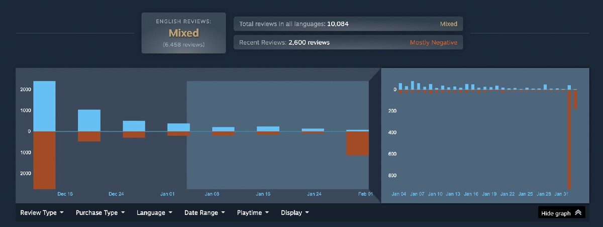This screenshot has height=227, width=603.
Task: Click the tallest blue positive bar in the left graph
Action: pyautogui.click(x=44, y=106)
